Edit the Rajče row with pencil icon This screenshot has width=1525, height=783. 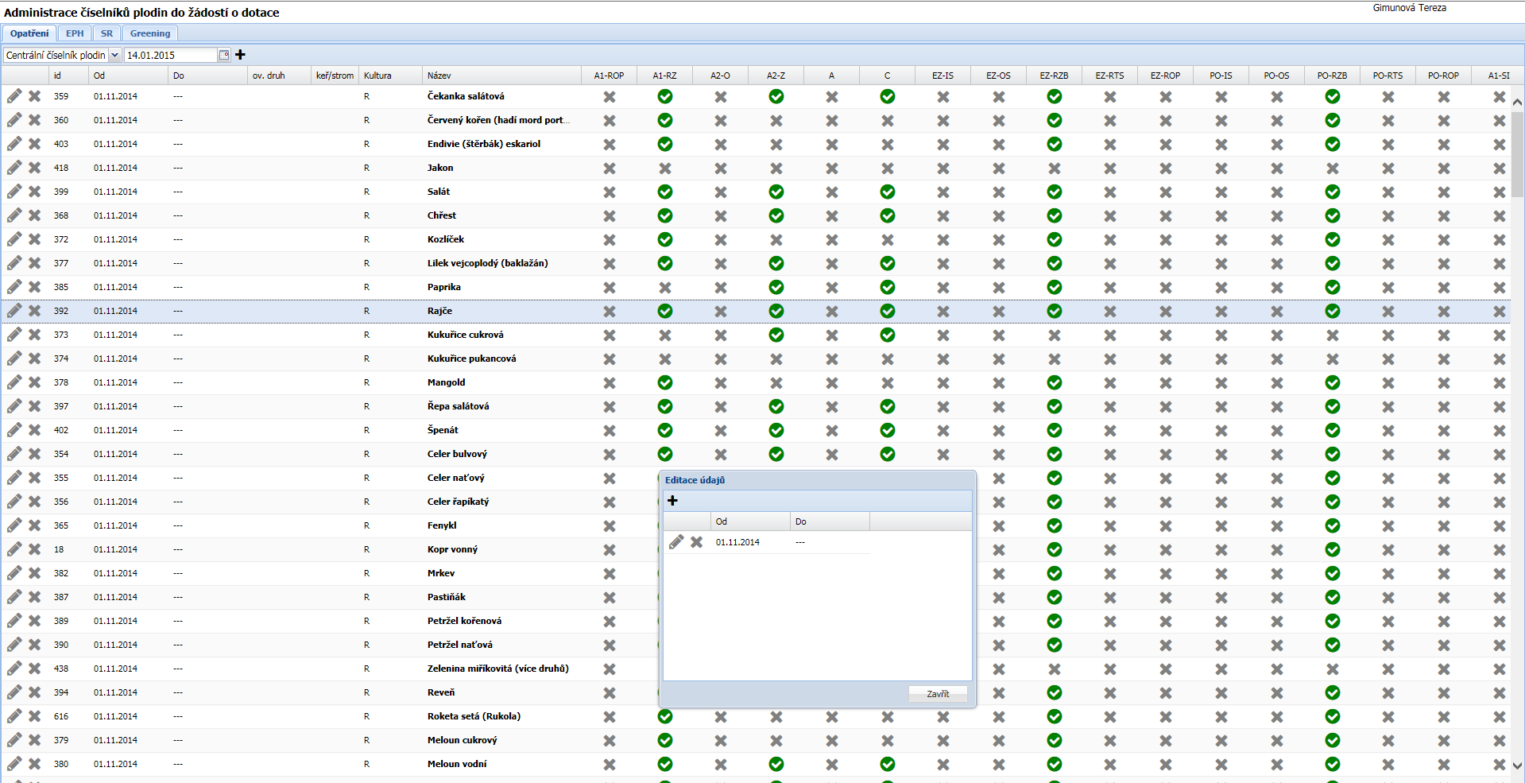click(14, 311)
